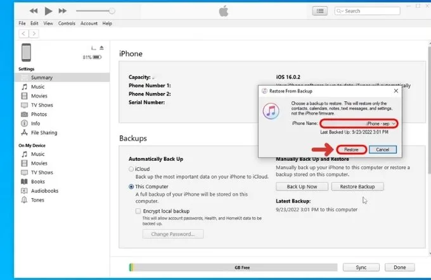This screenshot has height=280, width=431.
Task: Click the iTunes icon in dialog
Action: (x=271, y=111)
